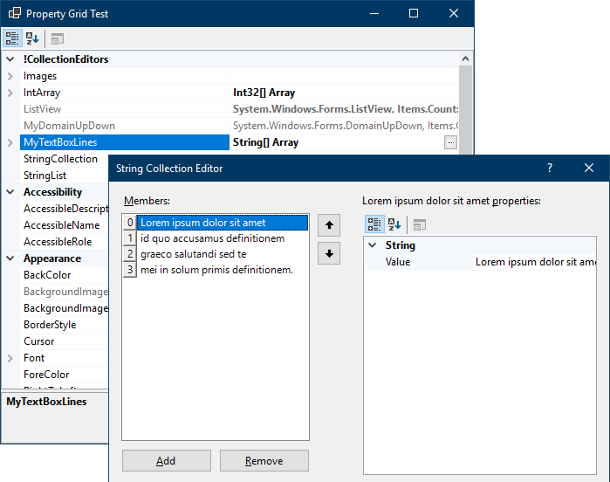Collapse the Appearance category

pos(10,258)
